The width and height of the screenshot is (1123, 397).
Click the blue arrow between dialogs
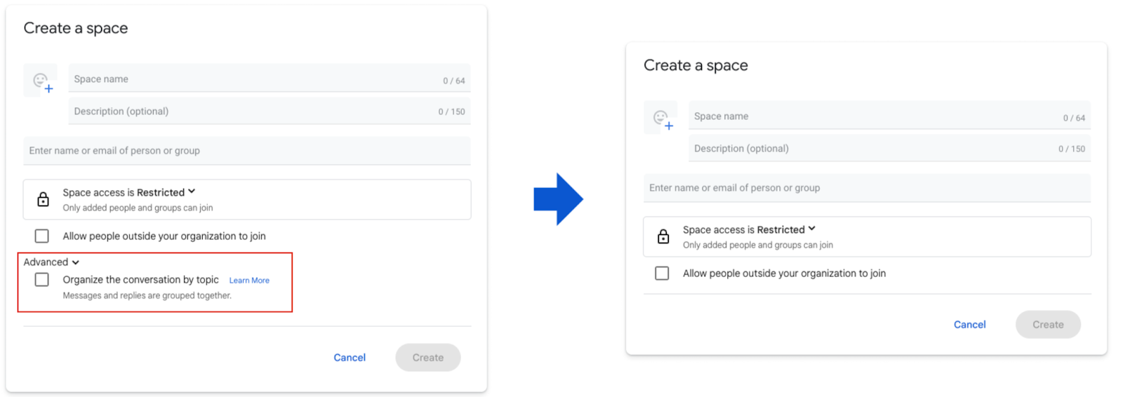[x=558, y=199]
